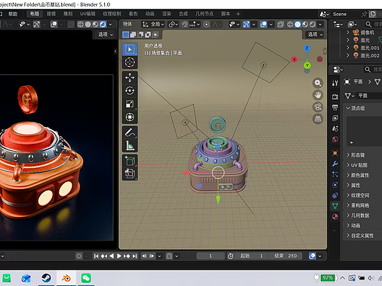Switch to the 布局 workspace tab
The image size is (382, 286).
(x=35, y=14)
